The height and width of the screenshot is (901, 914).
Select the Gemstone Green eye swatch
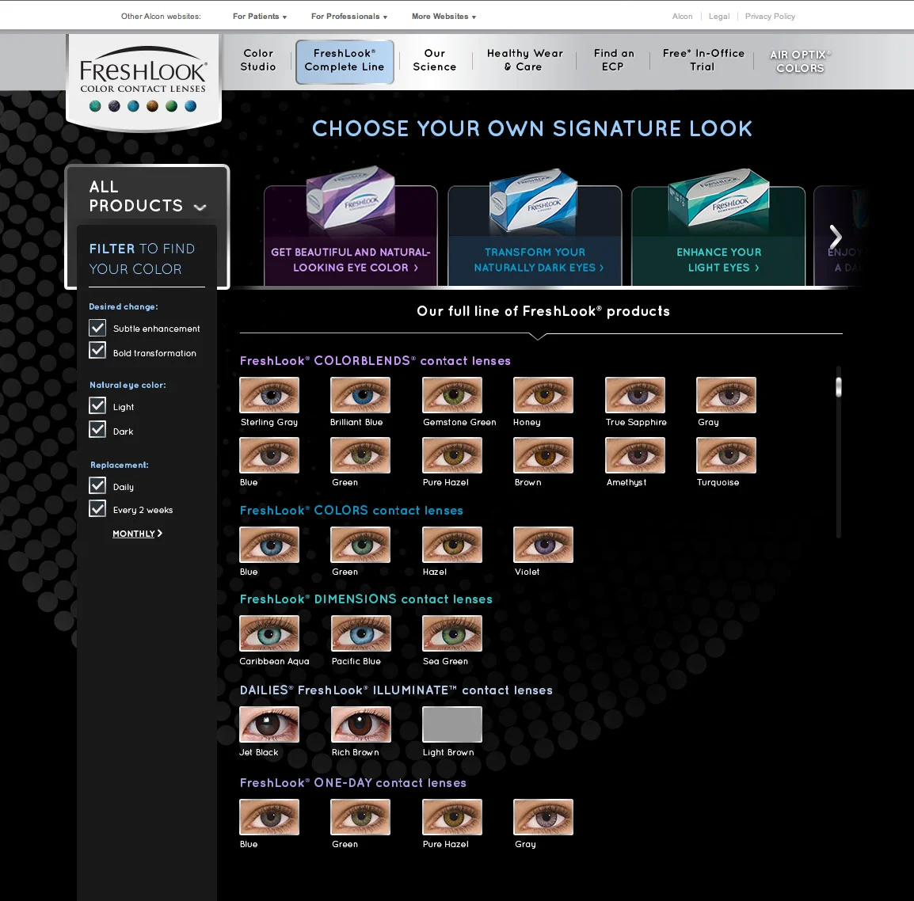(452, 395)
